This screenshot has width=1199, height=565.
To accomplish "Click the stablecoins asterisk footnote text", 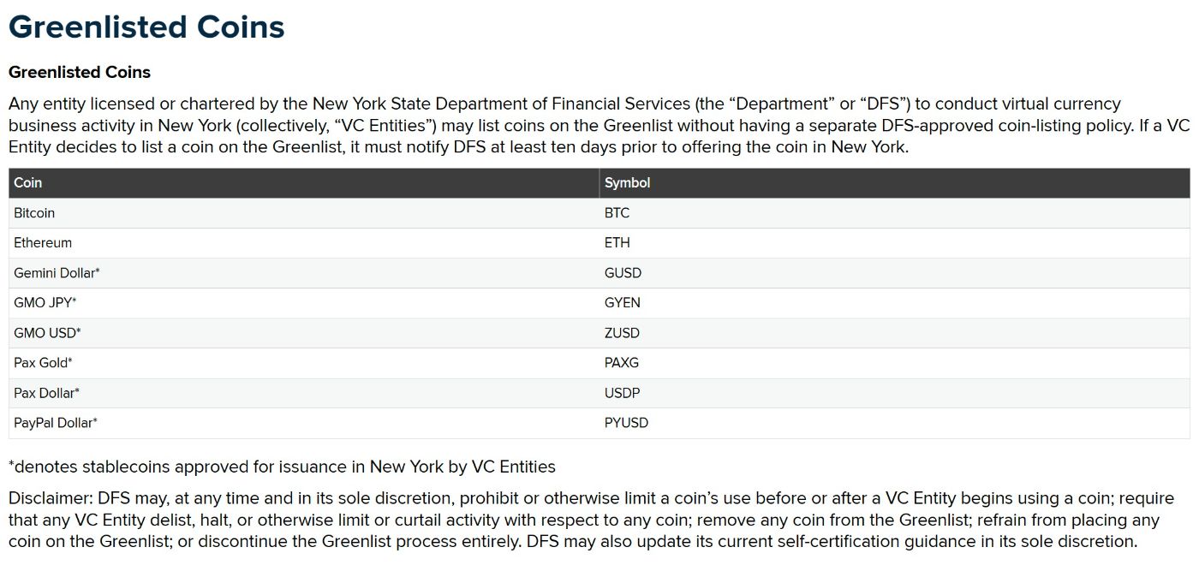I will [282, 467].
